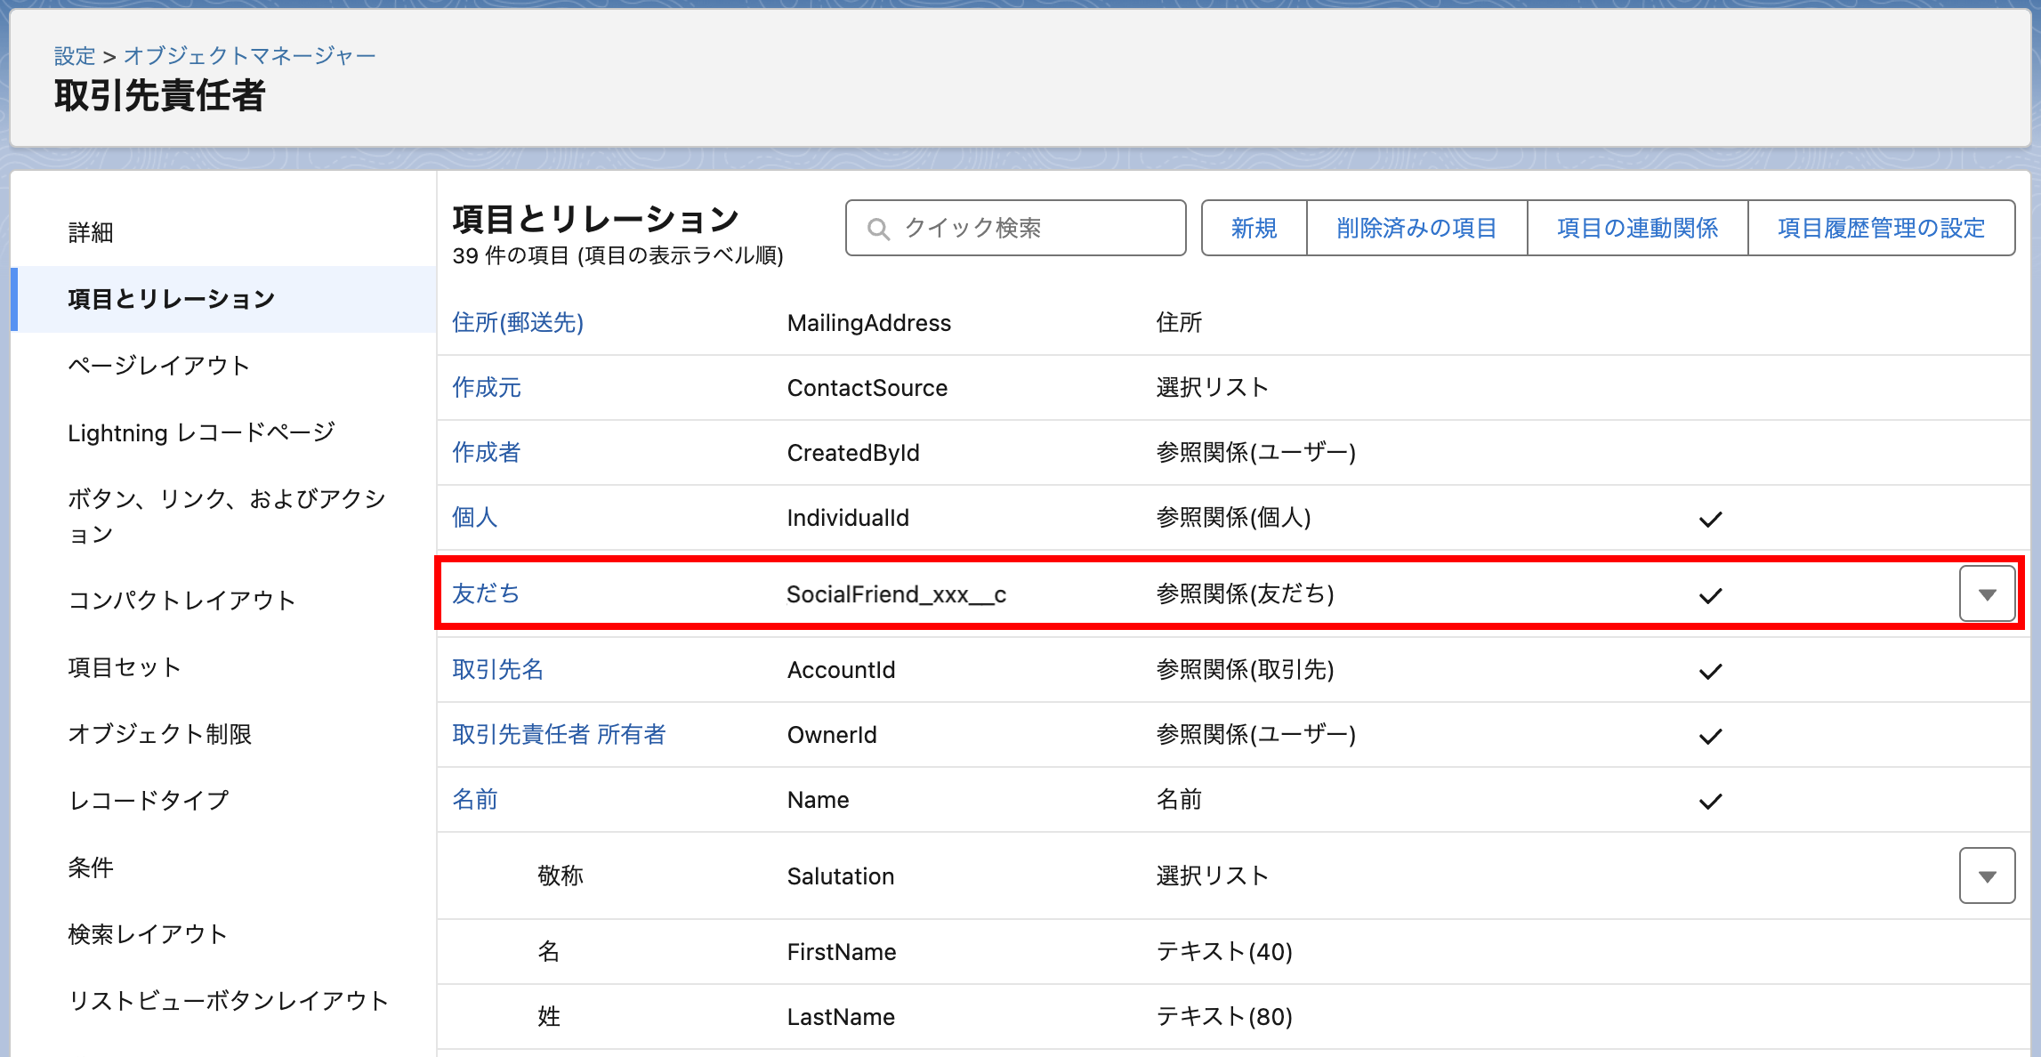The width and height of the screenshot is (2041, 1057).
Task: Click the checkmark in the 友だち row
Action: click(x=1710, y=595)
